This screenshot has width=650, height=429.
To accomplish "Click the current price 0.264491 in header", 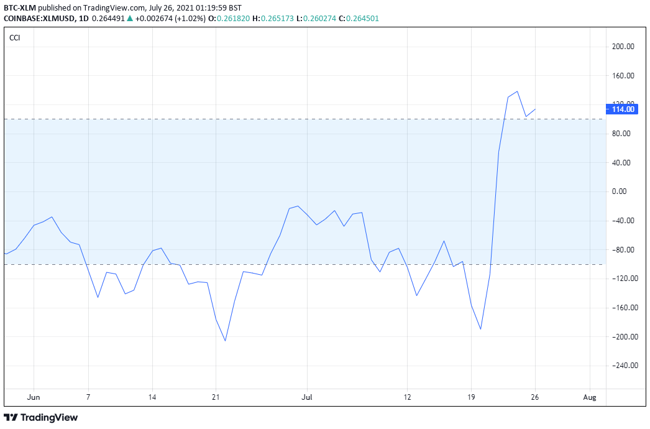I will (x=108, y=18).
